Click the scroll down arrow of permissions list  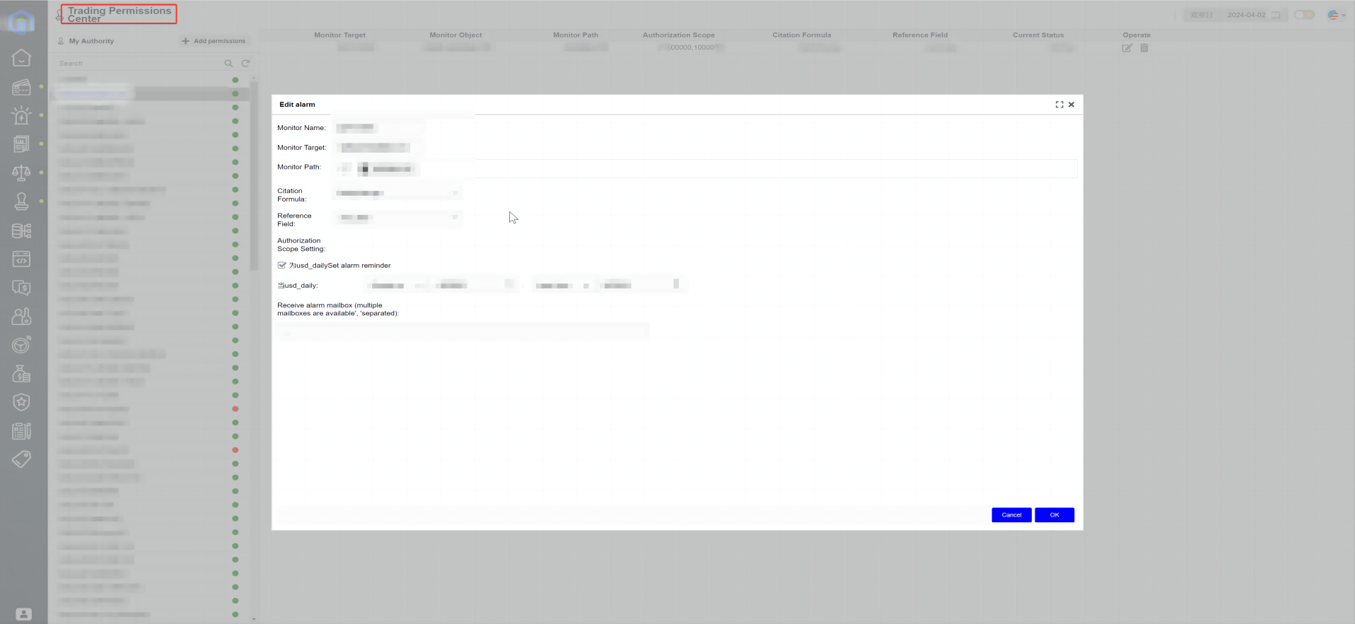click(254, 618)
